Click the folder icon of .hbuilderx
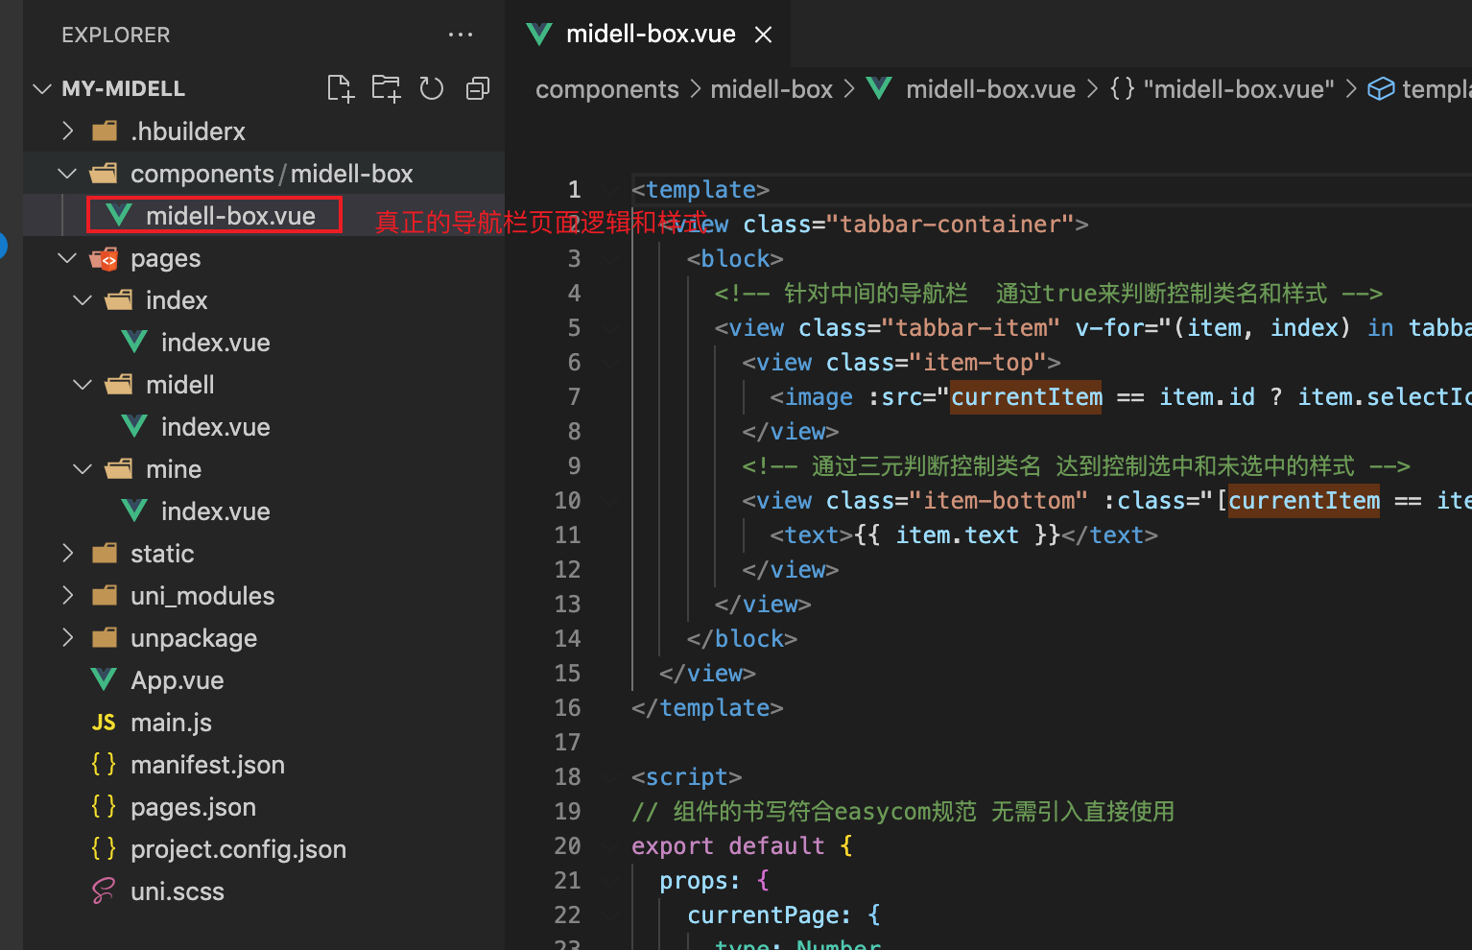 (x=105, y=131)
